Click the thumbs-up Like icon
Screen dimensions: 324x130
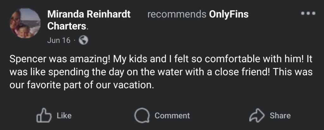pyautogui.click(x=44, y=115)
